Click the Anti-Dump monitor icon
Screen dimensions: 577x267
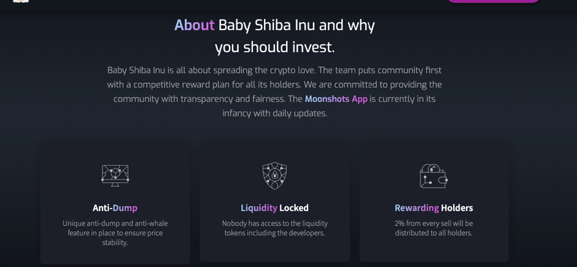(115, 176)
